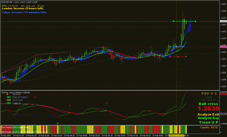Click the 1.2655 price axis label
Image resolution: width=227 pixels, height=137 pixels.
(x=223, y=4)
